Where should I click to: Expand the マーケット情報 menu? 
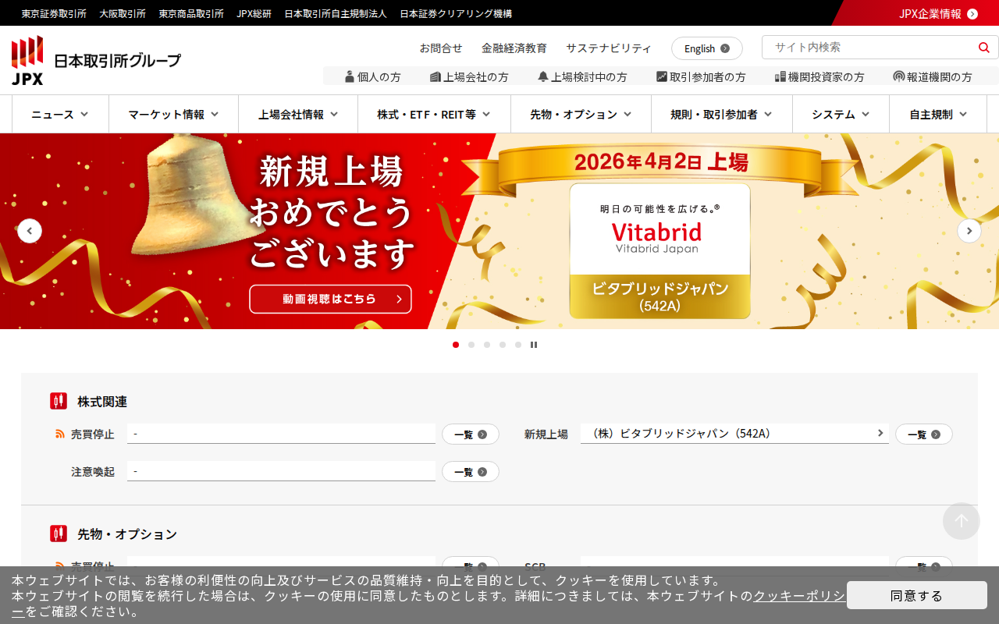coord(174,115)
